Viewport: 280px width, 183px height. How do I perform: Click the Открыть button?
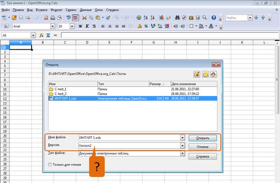coord(202,138)
